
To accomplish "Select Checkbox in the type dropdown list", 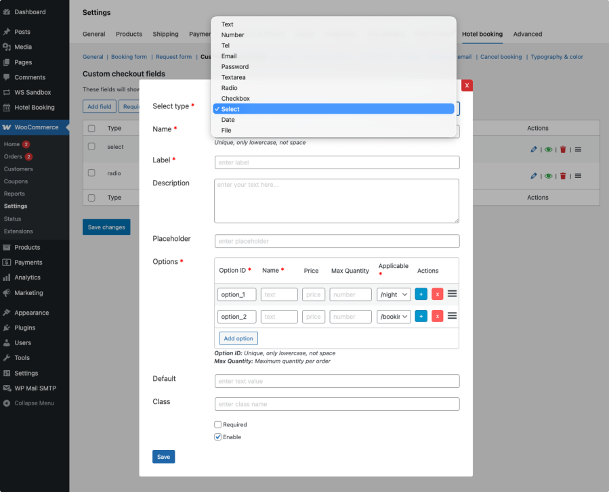I will (235, 99).
